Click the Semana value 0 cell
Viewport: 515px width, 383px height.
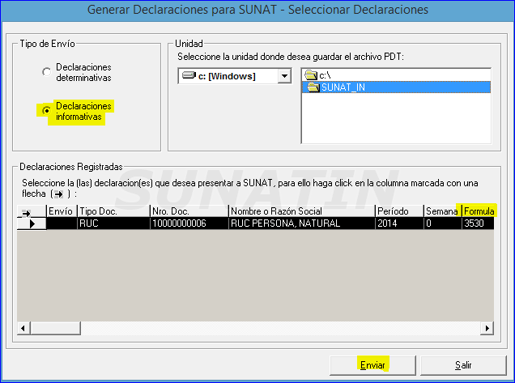coord(443,223)
